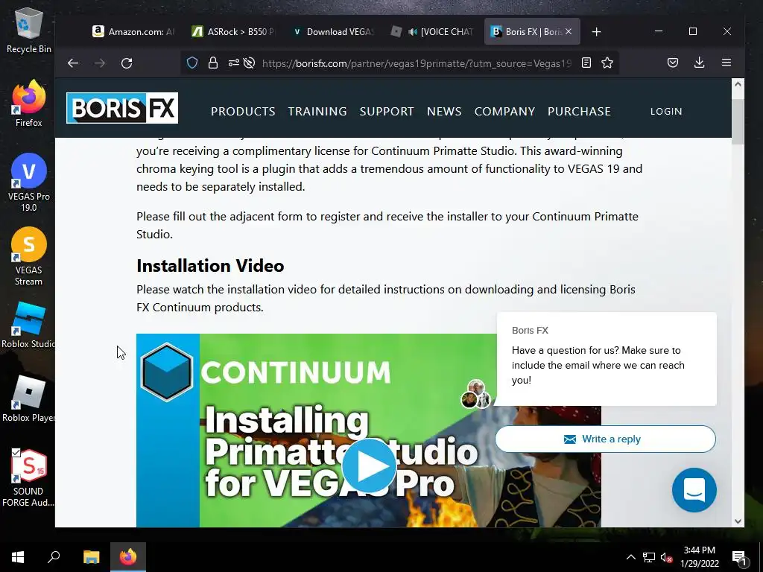Image resolution: width=763 pixels, height=572 pixels.
Task: Switch to the ASRock B550 tab
Action: click(x=233, y=31)
